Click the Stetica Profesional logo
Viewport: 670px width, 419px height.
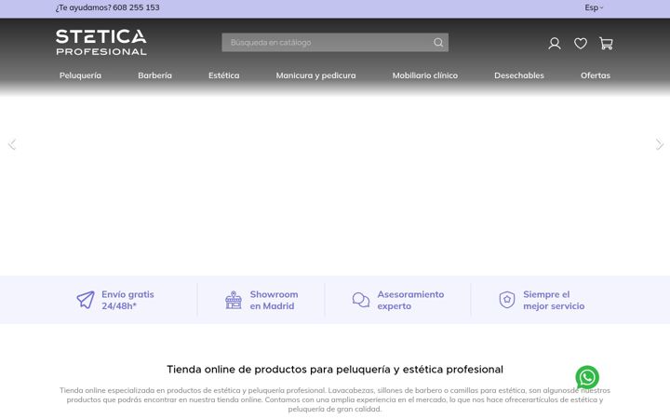pos(101,42)
